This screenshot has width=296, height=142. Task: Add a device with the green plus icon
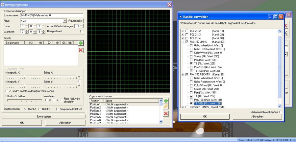pos(81,43)
